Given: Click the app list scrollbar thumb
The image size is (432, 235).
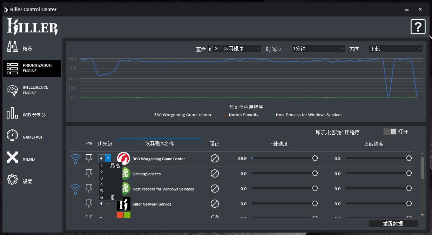Looking at the screenshot, I should pos(422,168).
